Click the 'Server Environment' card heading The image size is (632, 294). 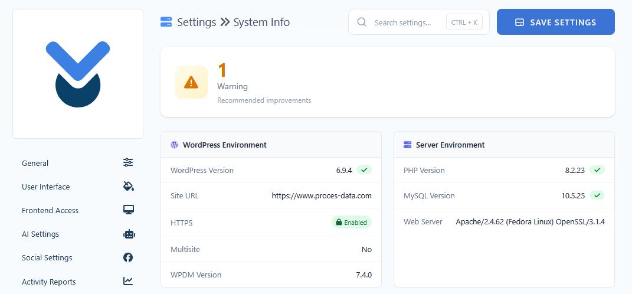tap(450, 145)
